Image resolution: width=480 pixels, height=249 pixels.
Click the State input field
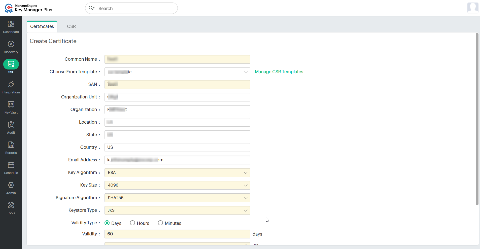point(177,135)
